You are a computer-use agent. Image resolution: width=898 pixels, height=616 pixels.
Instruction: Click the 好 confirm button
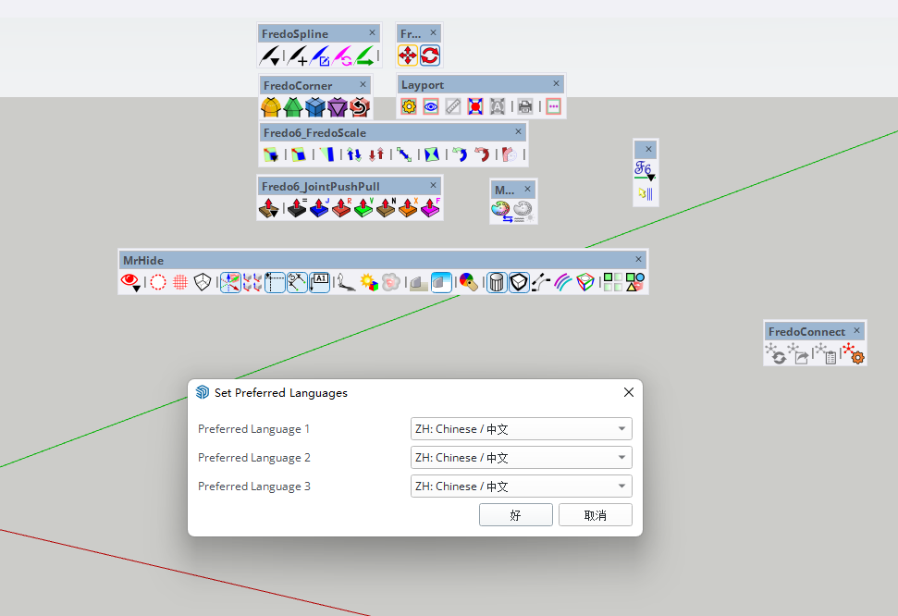click(515, 515)
